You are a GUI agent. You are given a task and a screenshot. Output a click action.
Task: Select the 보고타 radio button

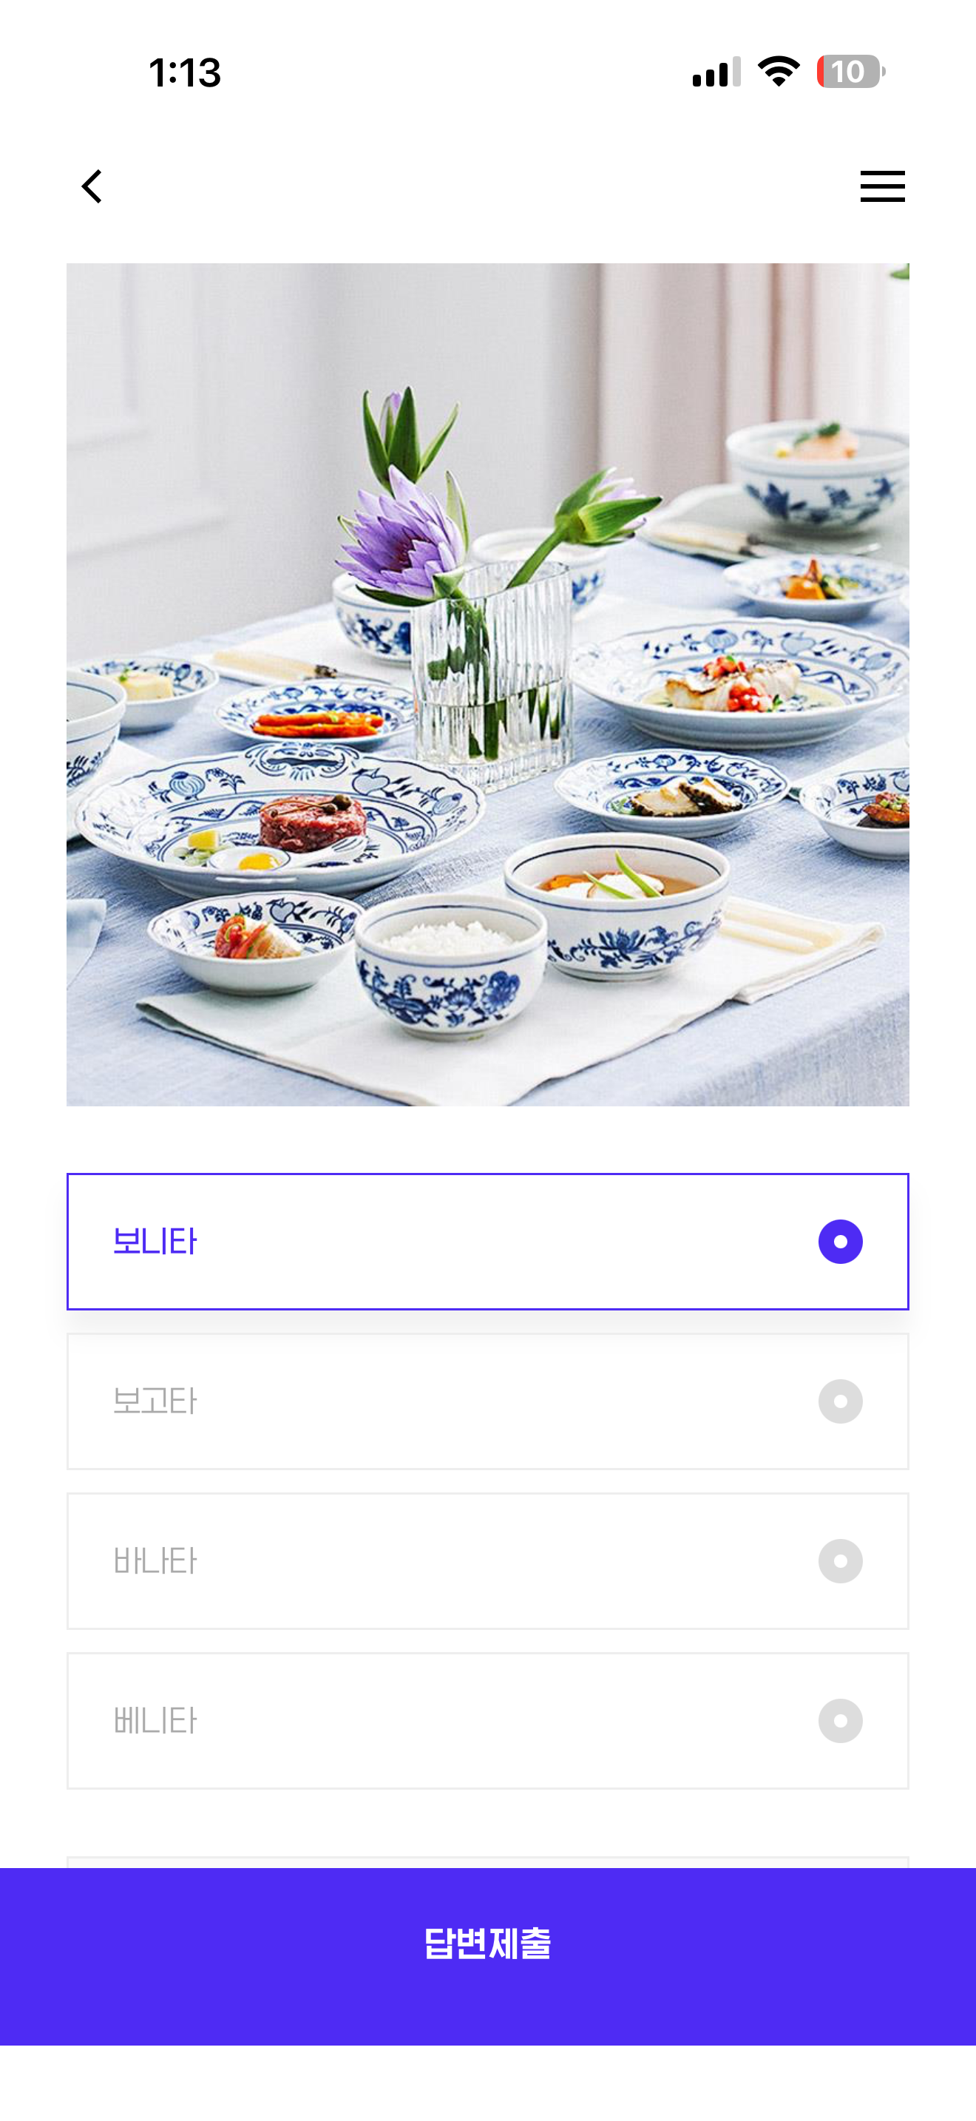click(x=840, y=1401)
